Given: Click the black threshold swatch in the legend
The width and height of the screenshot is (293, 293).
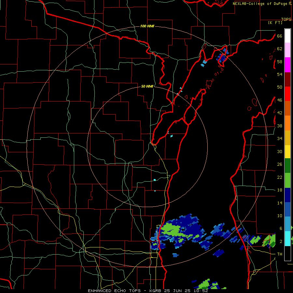Looking at the screenshot, I should coord(287,253).
